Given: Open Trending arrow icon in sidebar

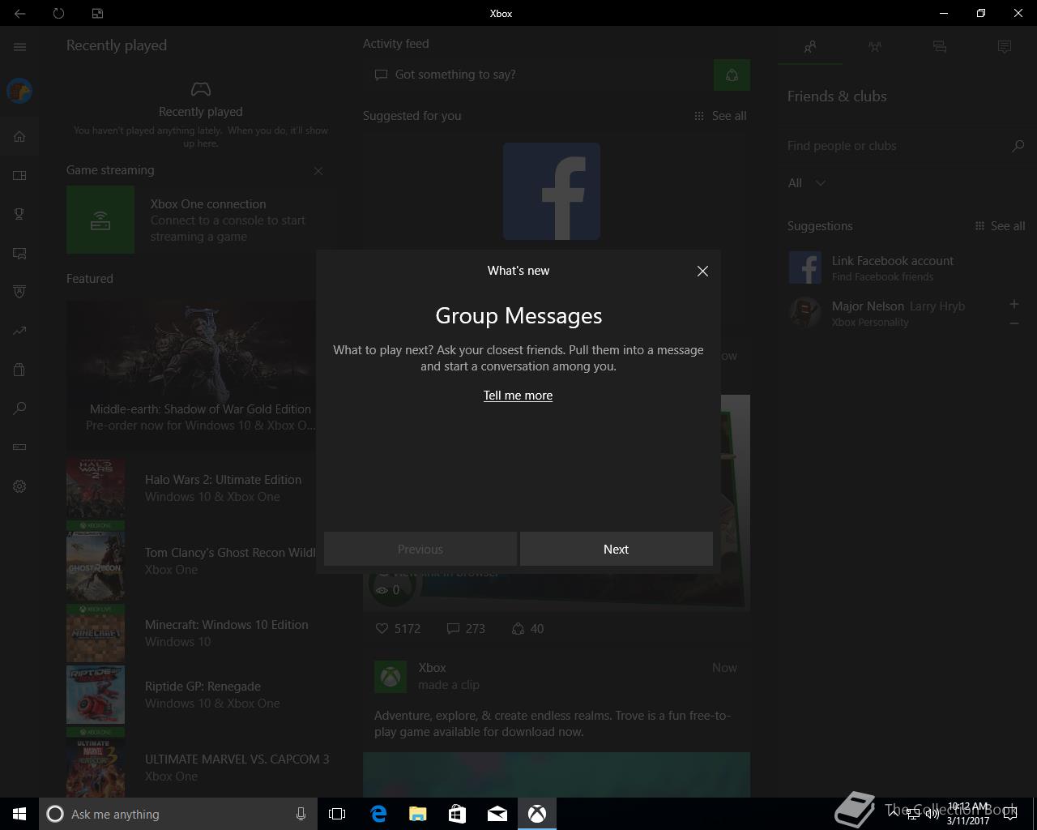Looking at the screenshot, I should click(19, 331).
